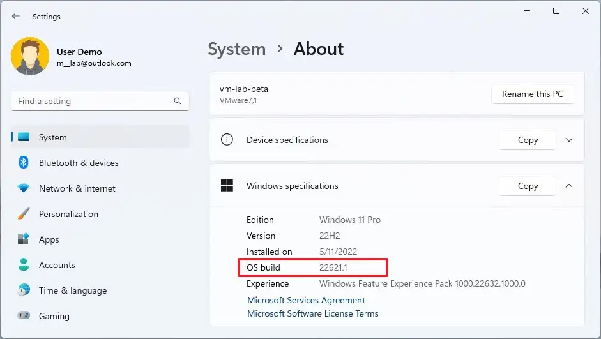
Task: Click the User Demo profile avatar
Action: pos(30,56)
